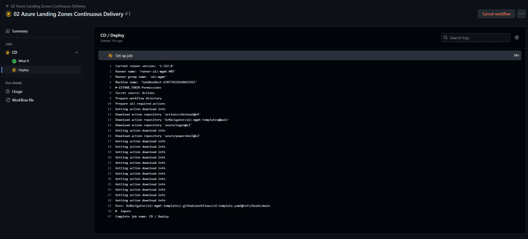Click the Workflow file icon
Image resolution: width=528 pixels, height=239 pixels.
pyautogui.click(x=8, y=100)
